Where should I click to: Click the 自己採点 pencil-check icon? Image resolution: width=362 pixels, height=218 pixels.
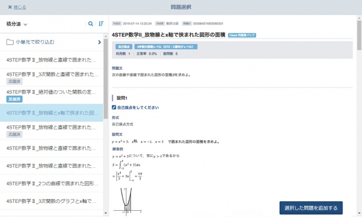(114, 107)
